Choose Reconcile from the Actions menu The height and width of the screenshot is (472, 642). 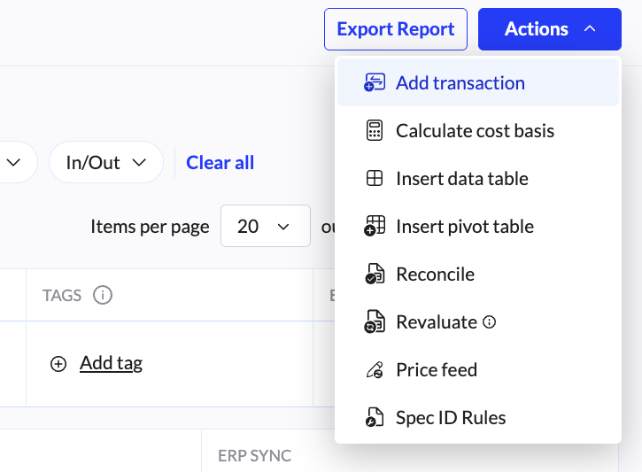435,275
